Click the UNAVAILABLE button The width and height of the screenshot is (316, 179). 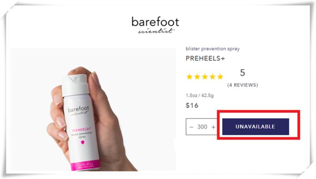255,127
